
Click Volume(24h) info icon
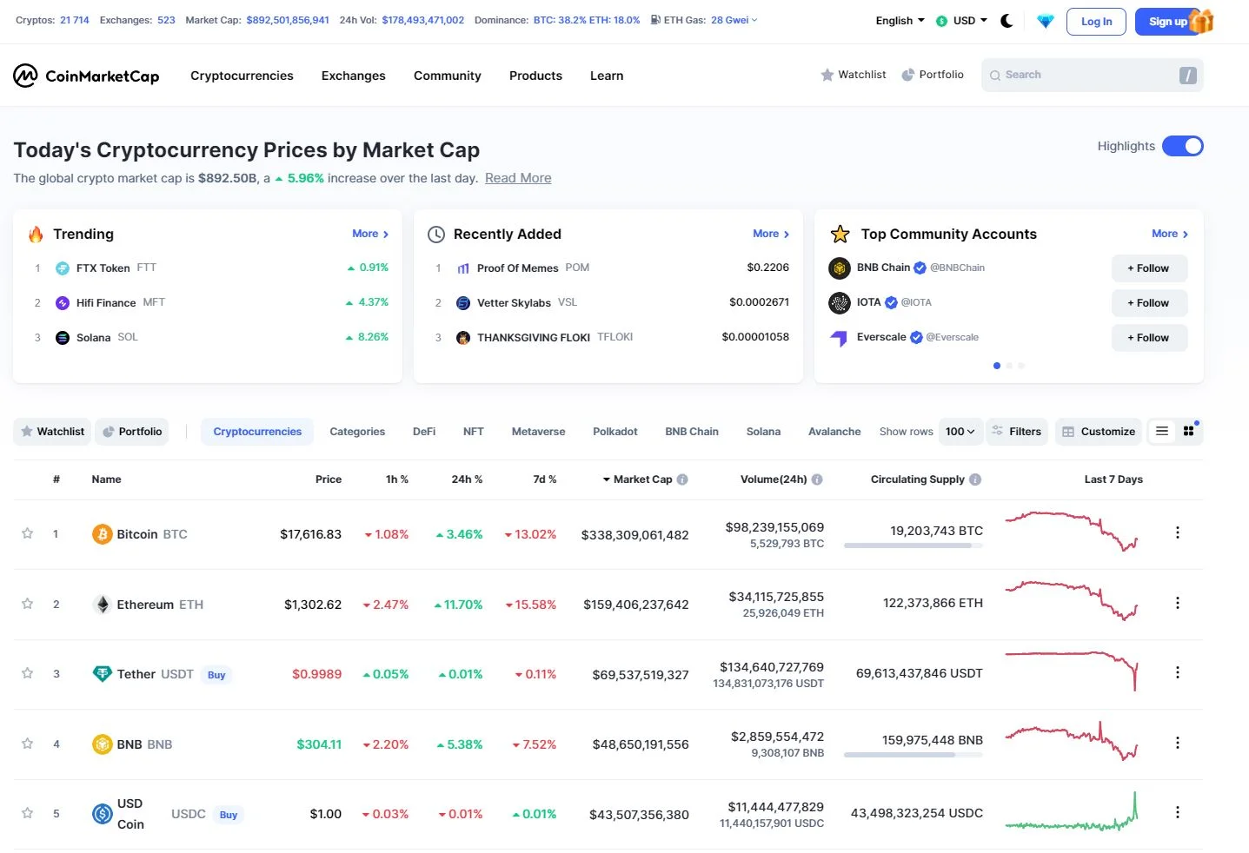(x=817, y=479)
